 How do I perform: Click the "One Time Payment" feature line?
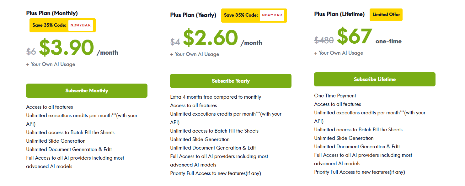[x=335, y=96]
